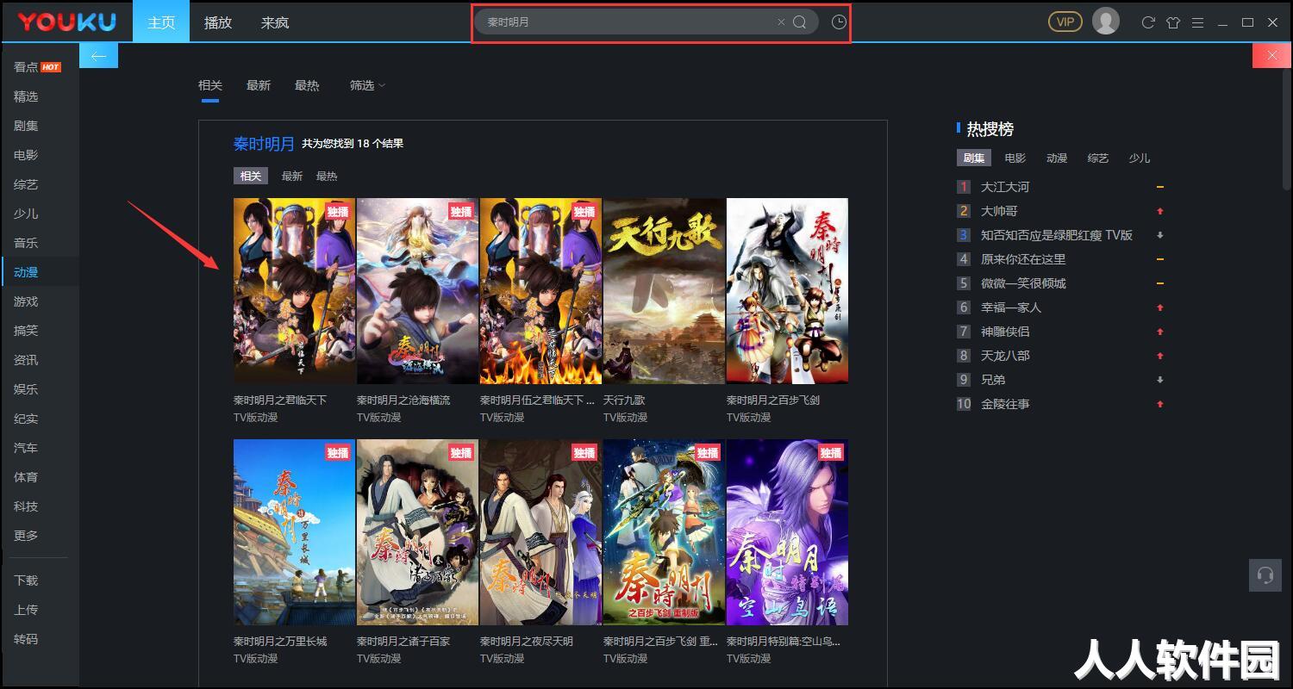Open 少儿 in sidebar
This screenshot has width=1293, height=689.
[x=26, y=214]
